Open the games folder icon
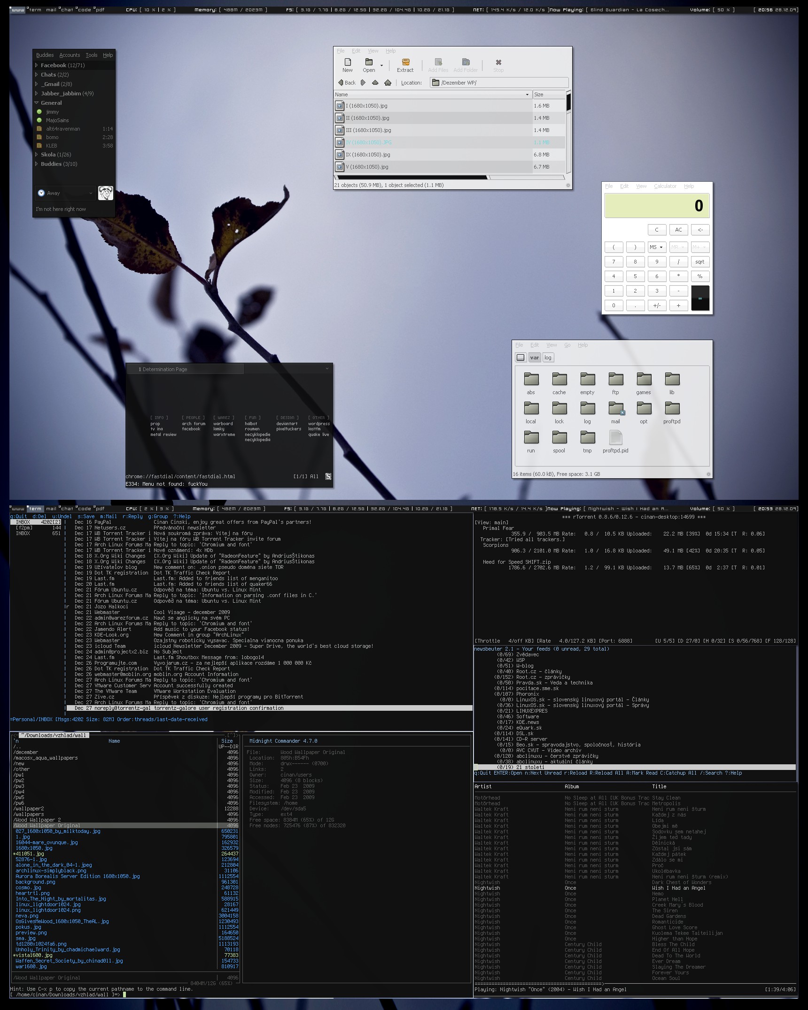This screenshot has height=1010, width=808. coord(644,379)
